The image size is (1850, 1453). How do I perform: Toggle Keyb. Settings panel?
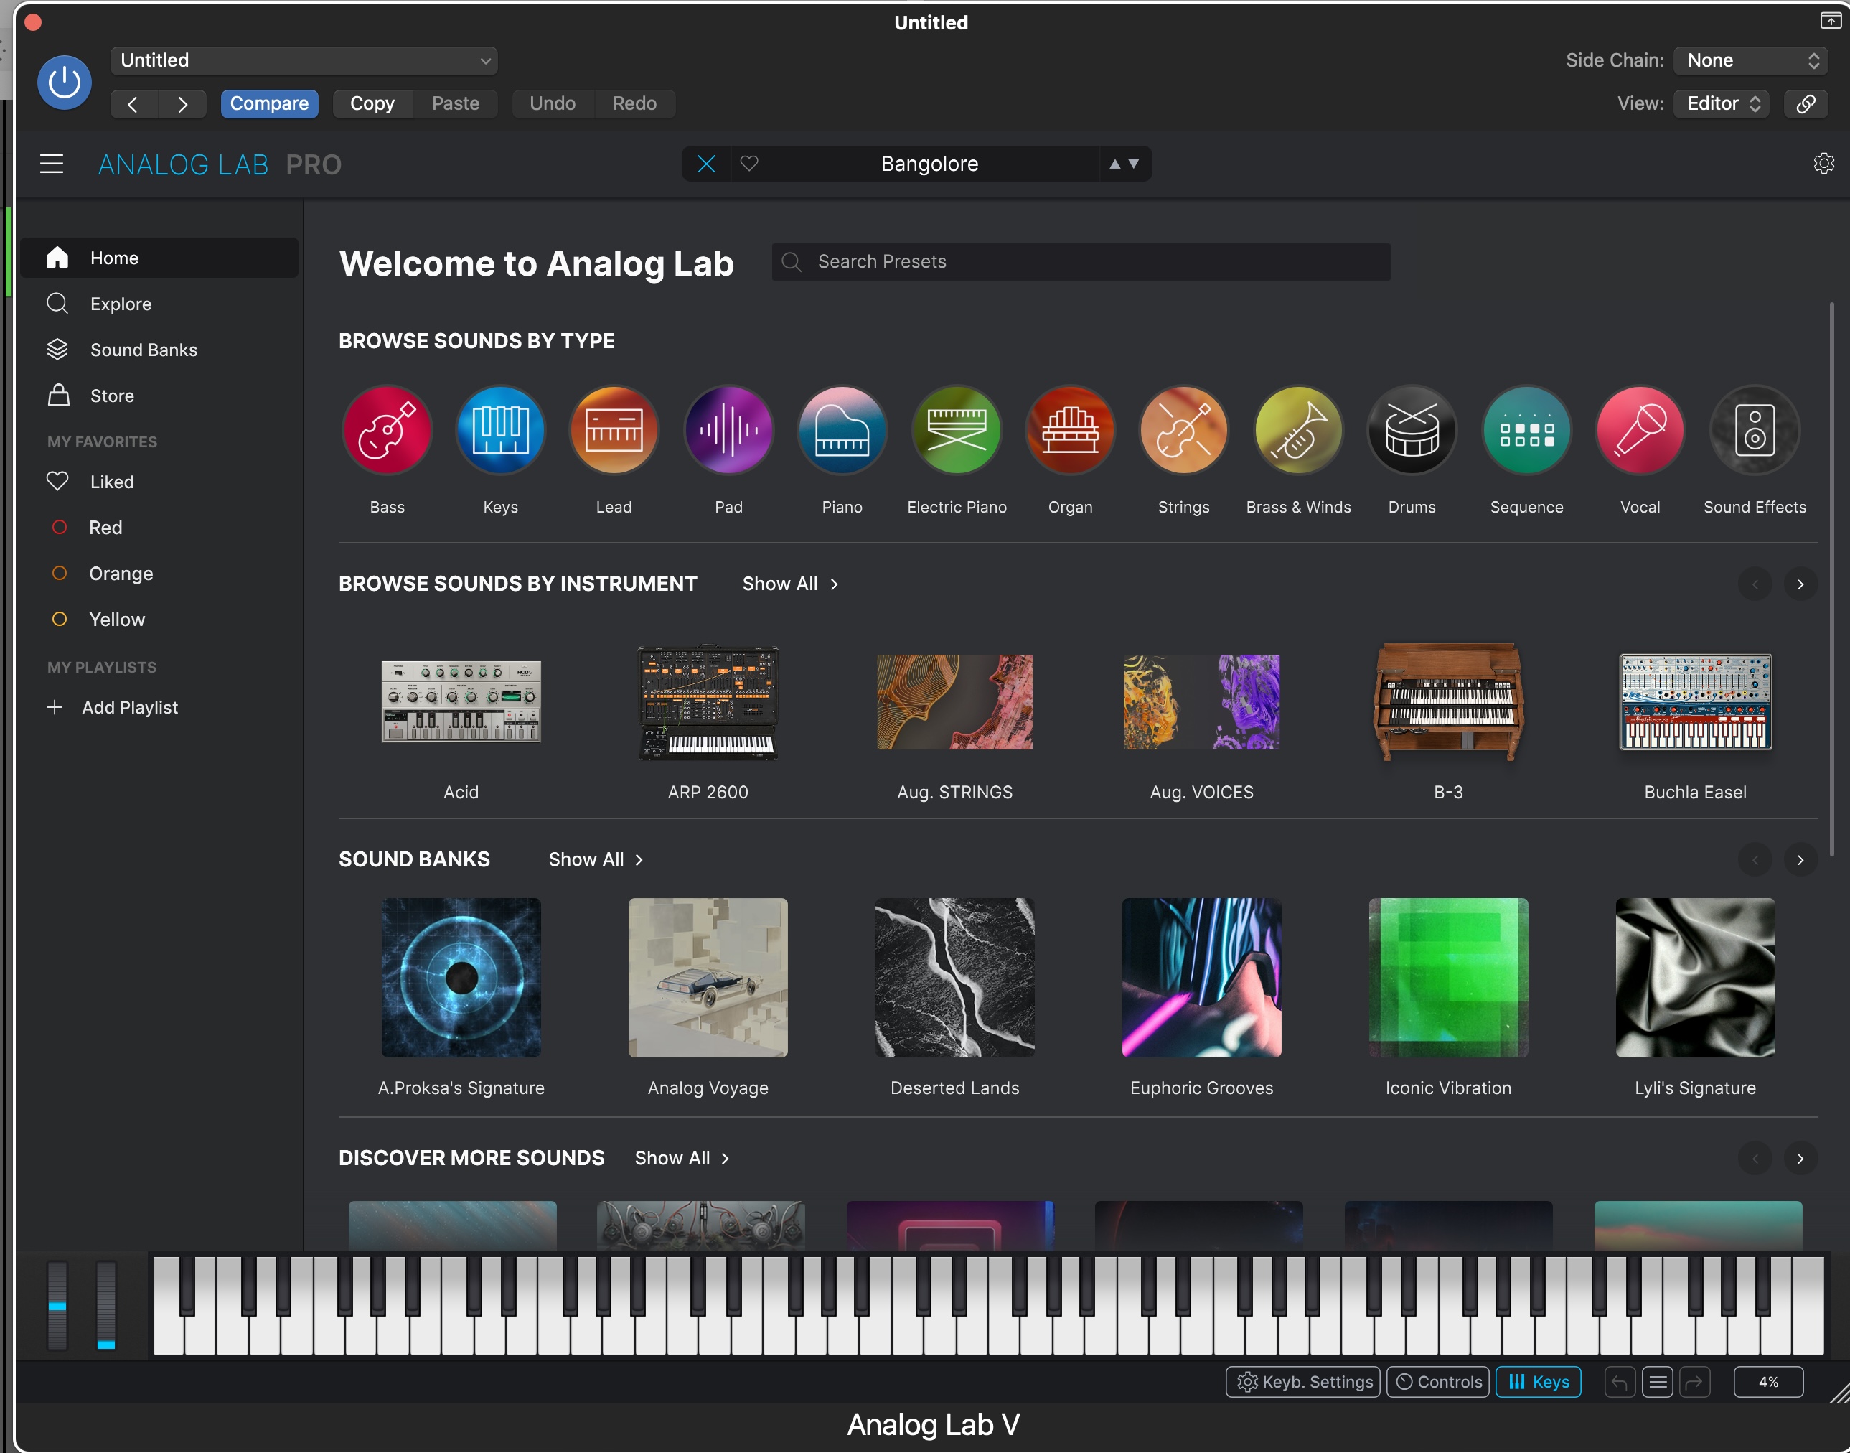[1303, 1381]
